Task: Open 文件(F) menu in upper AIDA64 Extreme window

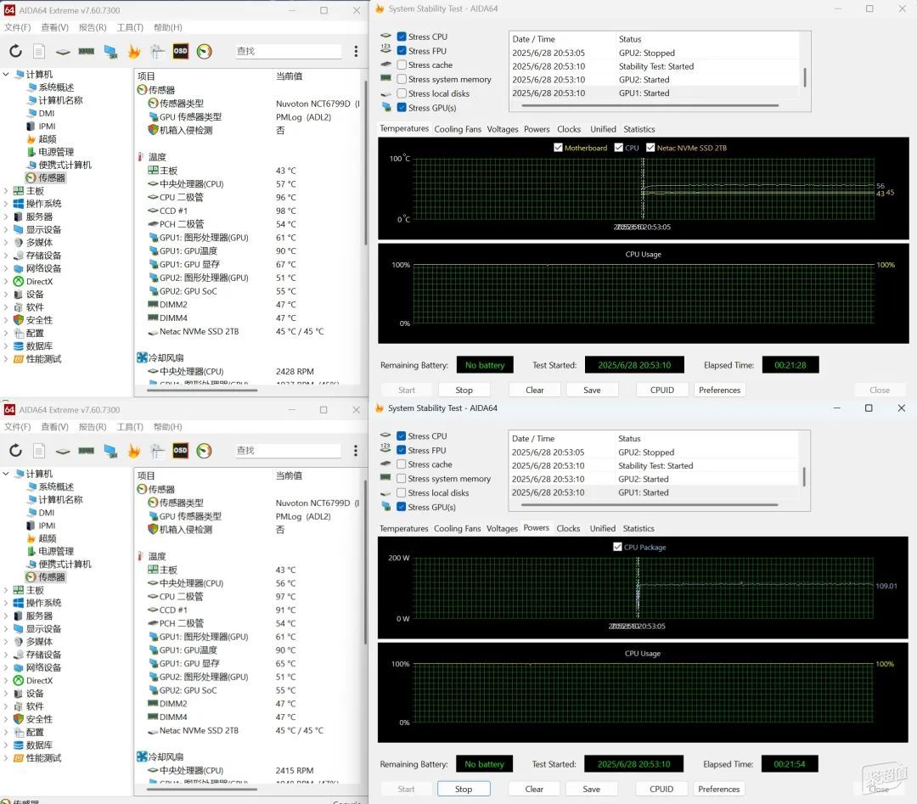Action: (x=18, y=27)
